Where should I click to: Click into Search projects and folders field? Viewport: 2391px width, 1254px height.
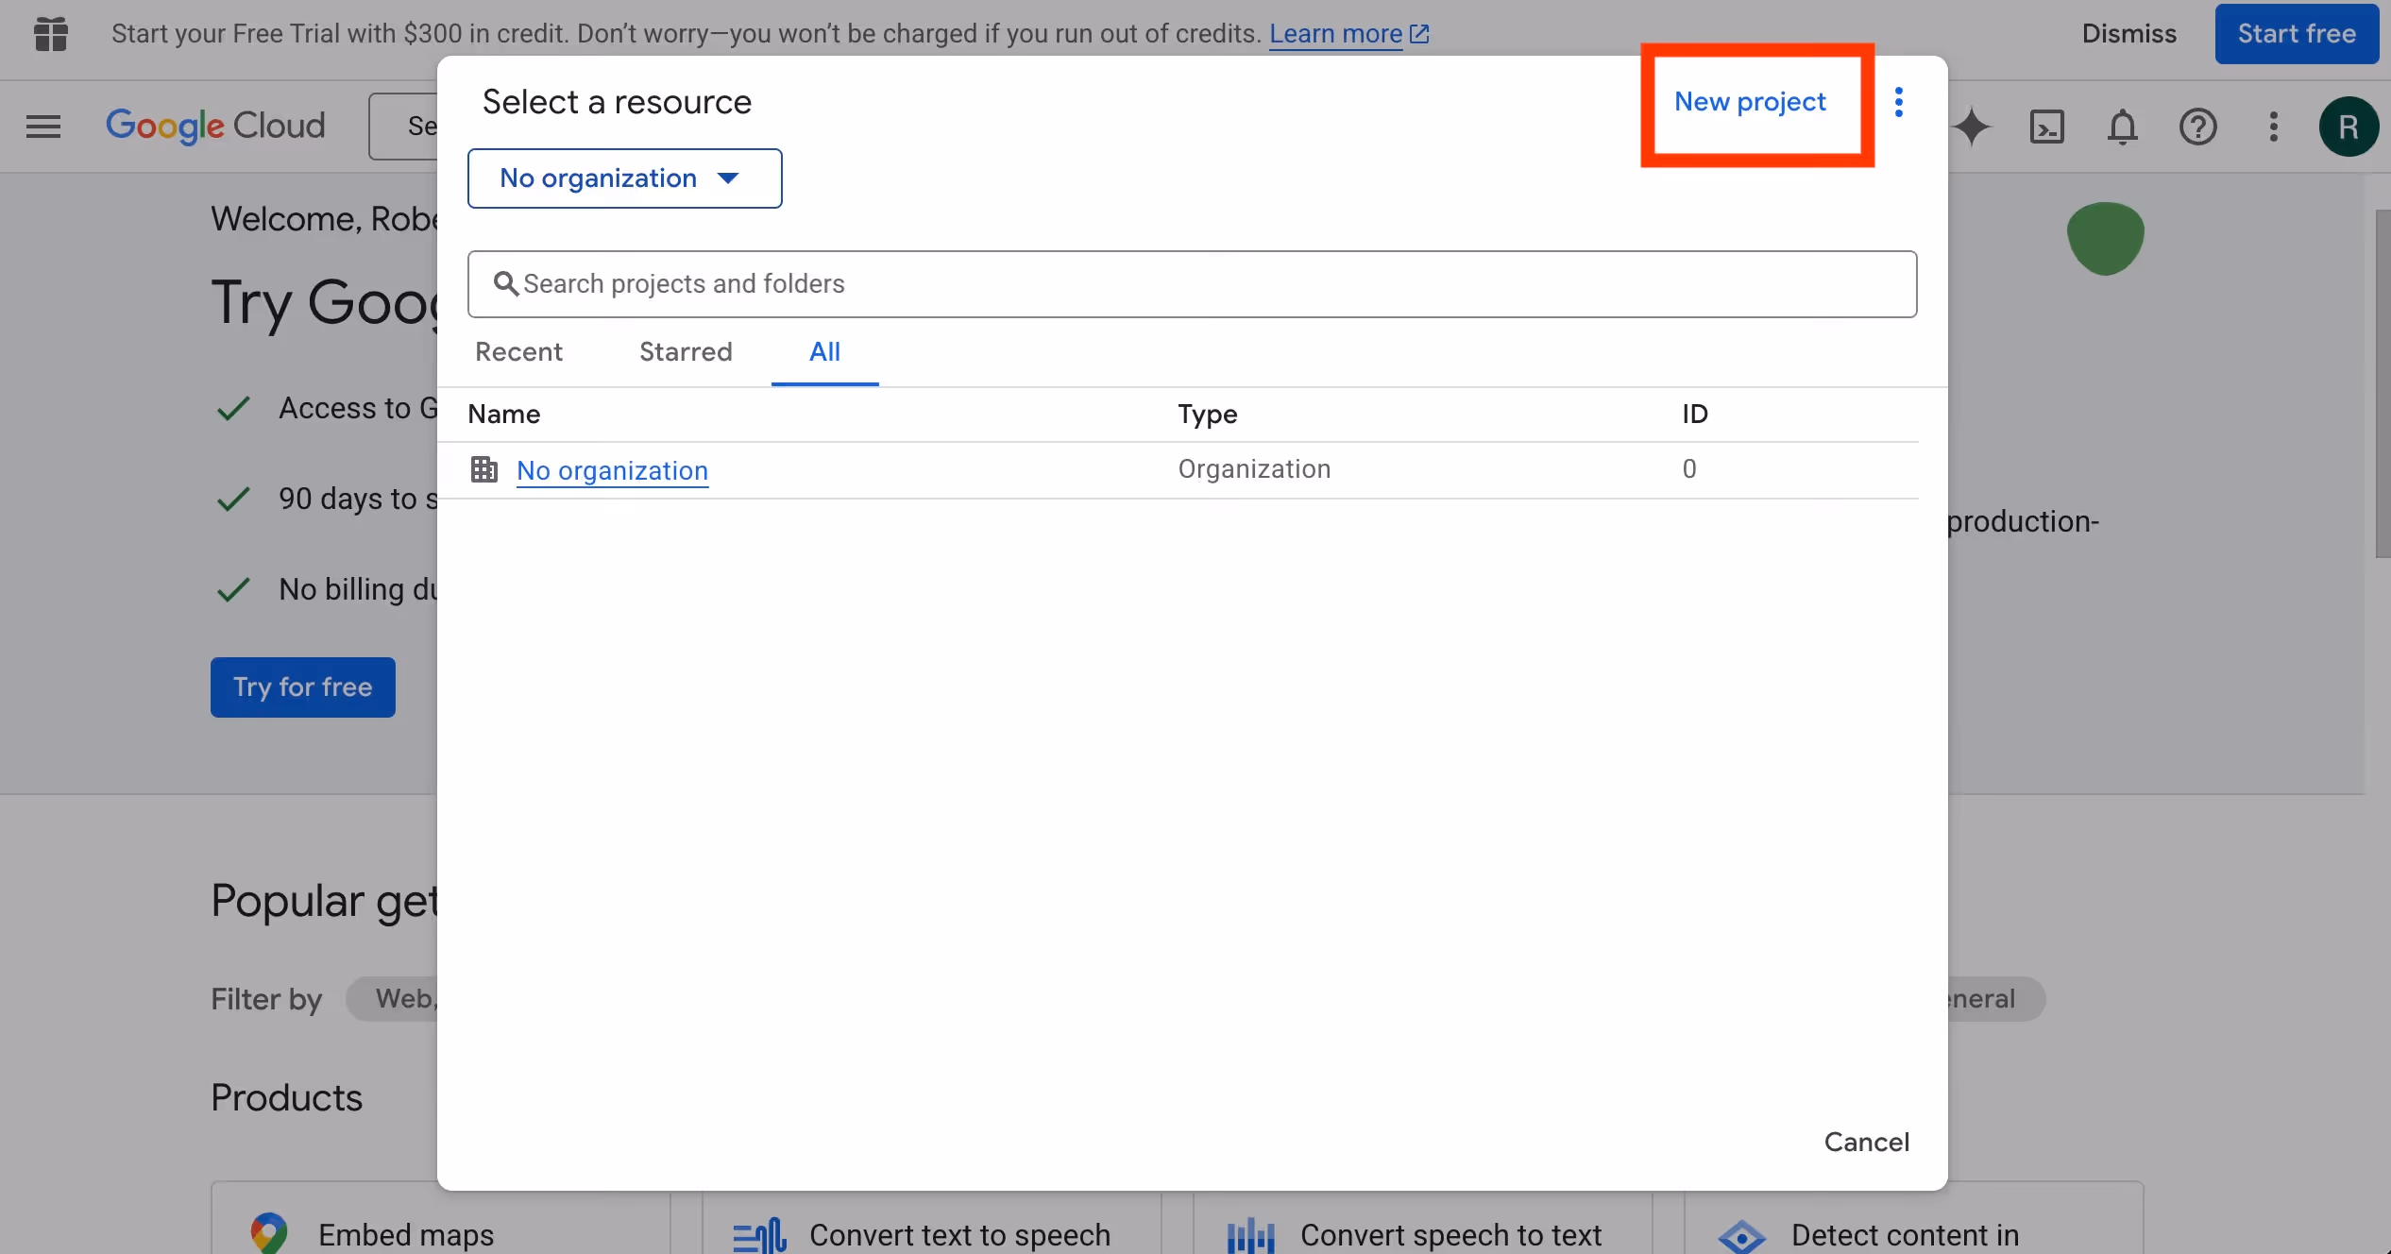[1192, 284]
